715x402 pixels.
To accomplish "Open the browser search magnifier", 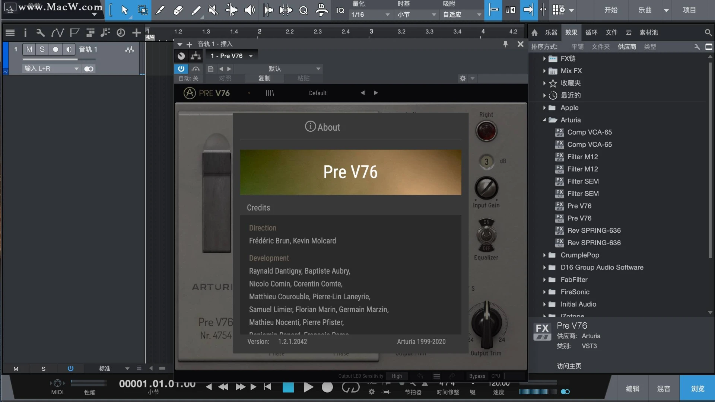I will 708,33.
